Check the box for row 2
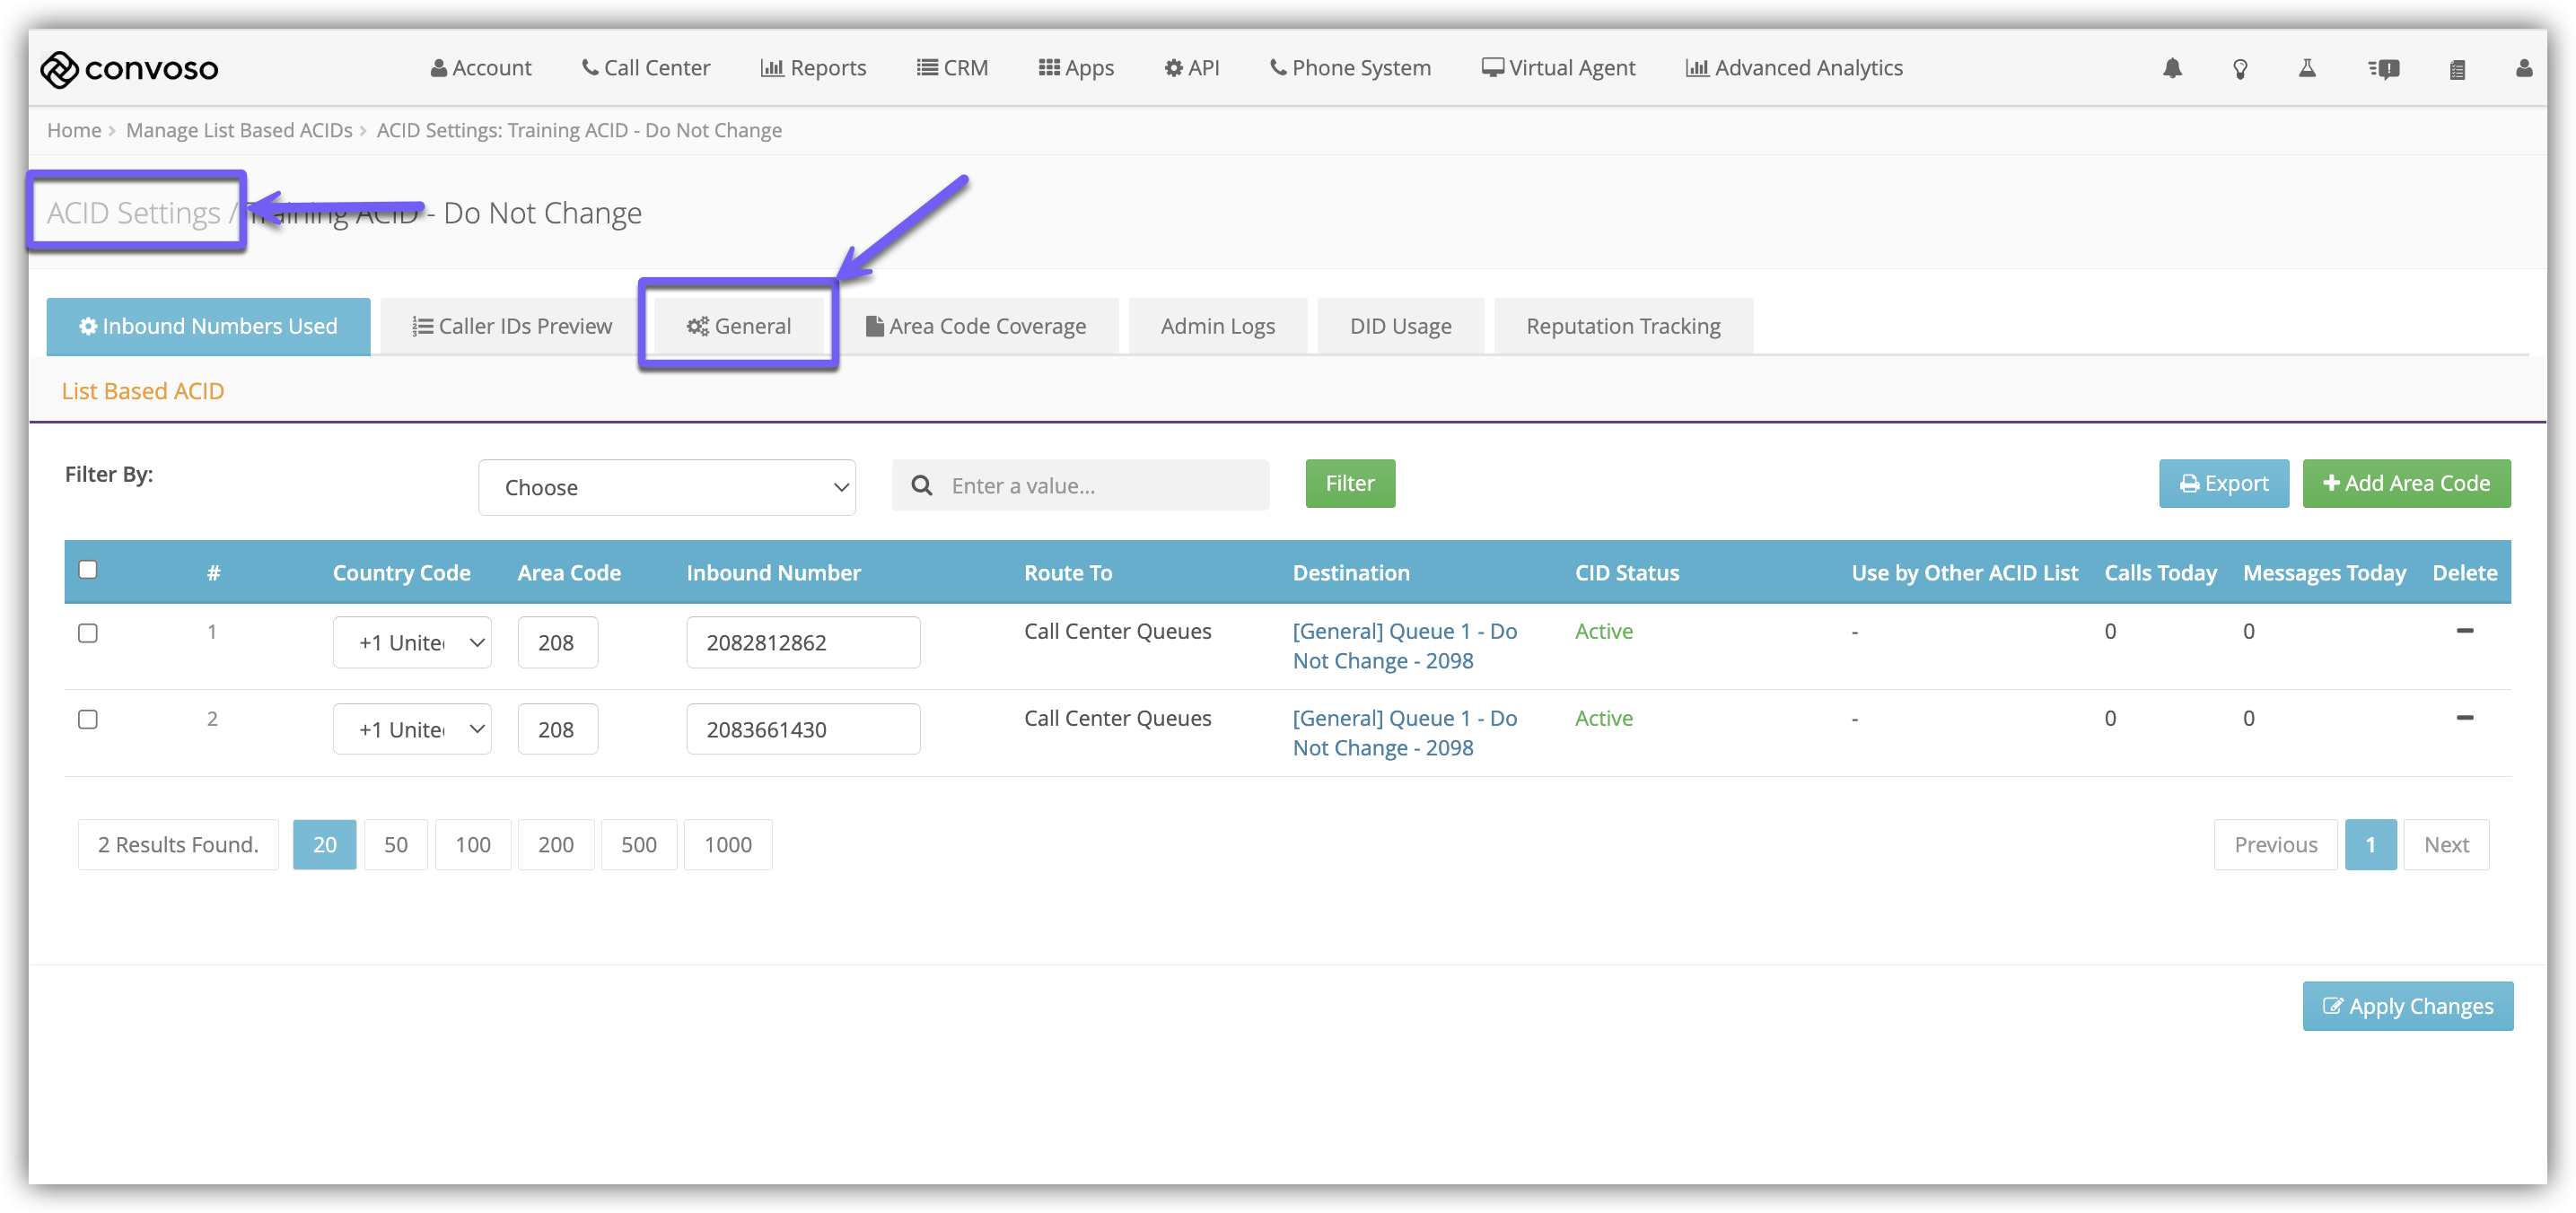This screenshot has width=2576, height=1213. point(88,720)
